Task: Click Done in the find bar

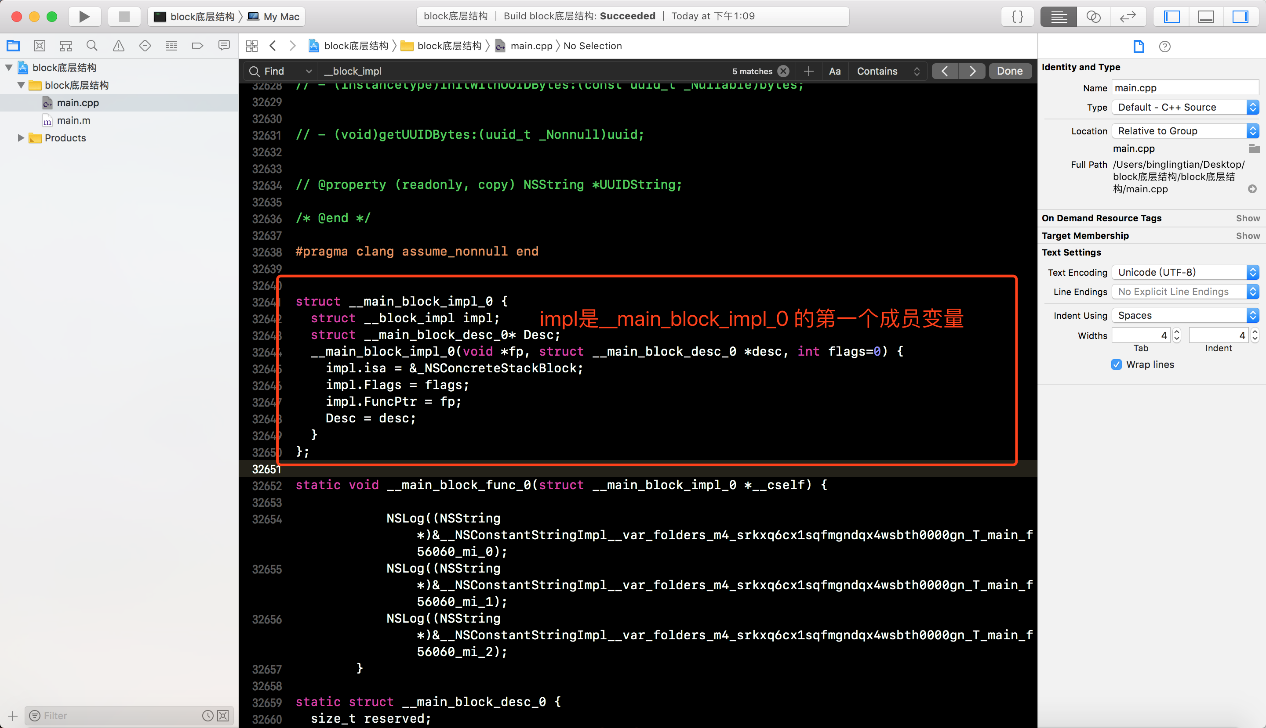Action: tap(1009, 71)
